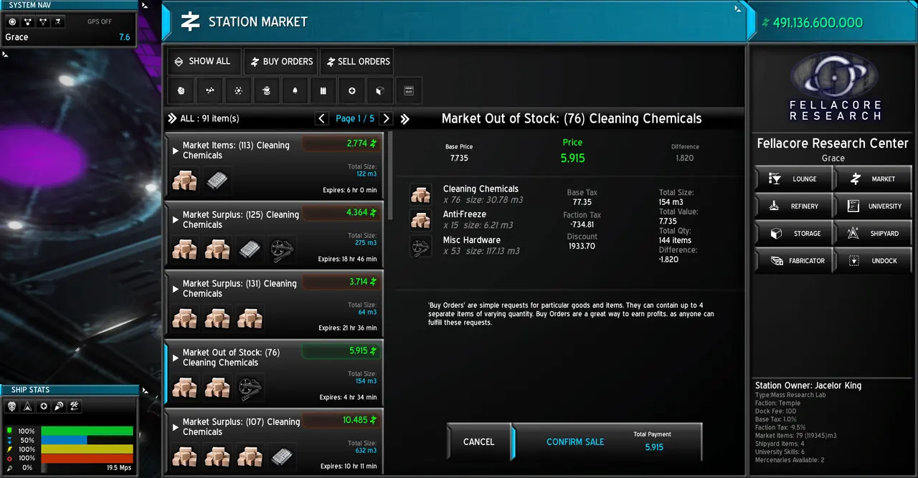Image resolution: width=918 pixels, height=478 pixels.
Task: Choose the circular target icon in System Nav
Action: (12, 22)
